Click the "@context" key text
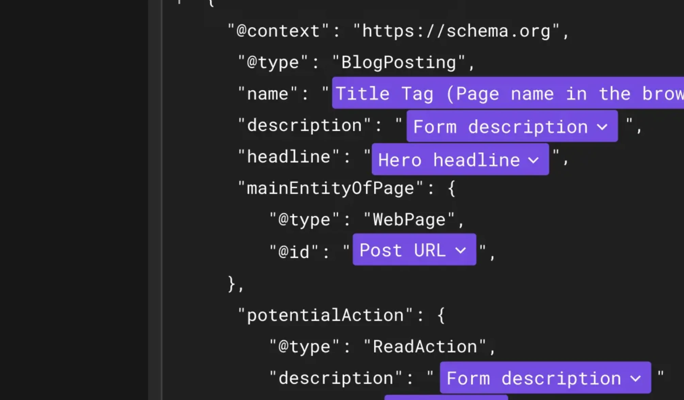 (278, 31)
